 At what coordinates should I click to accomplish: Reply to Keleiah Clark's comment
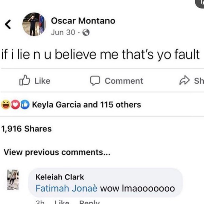point(89,202)
